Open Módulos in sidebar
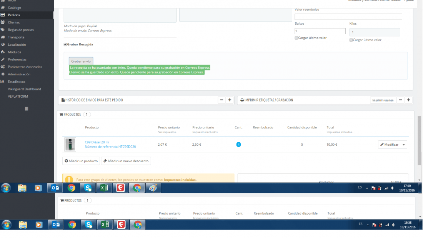The height and width of the screenshot is (238, 423). point(14,52)
